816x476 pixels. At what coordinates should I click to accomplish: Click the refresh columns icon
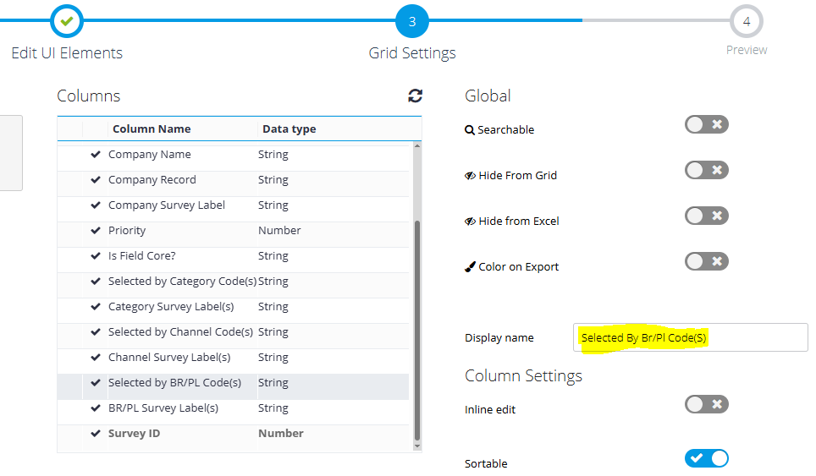click(x=415, y=96)
